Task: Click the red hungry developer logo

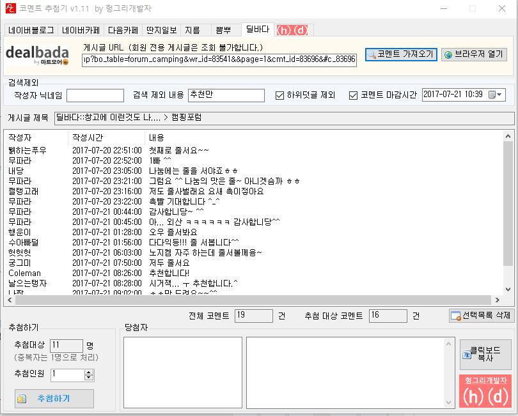Action: coord(485,391)
